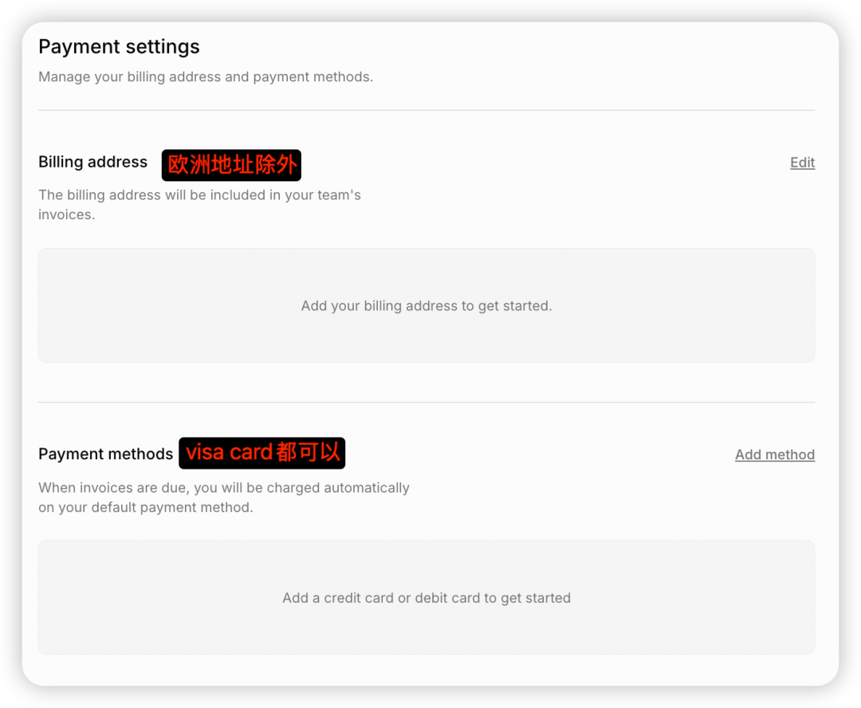Screen dimensions: 861x708
Task: Click the red '欧洲地址除外' annotation label
Action: (x=232, y=165)
